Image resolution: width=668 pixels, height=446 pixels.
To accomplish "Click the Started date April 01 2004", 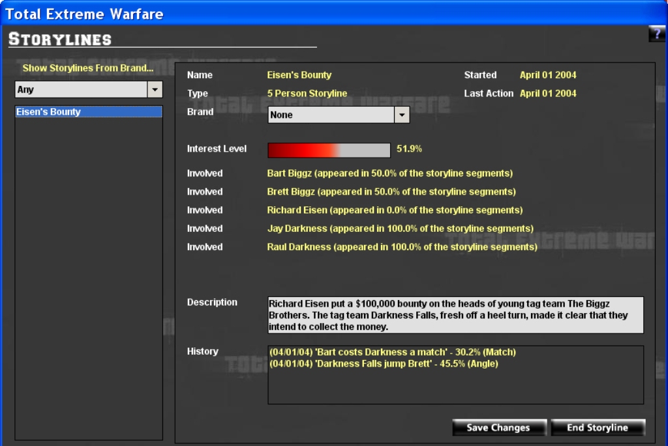I will pos(548,76).
